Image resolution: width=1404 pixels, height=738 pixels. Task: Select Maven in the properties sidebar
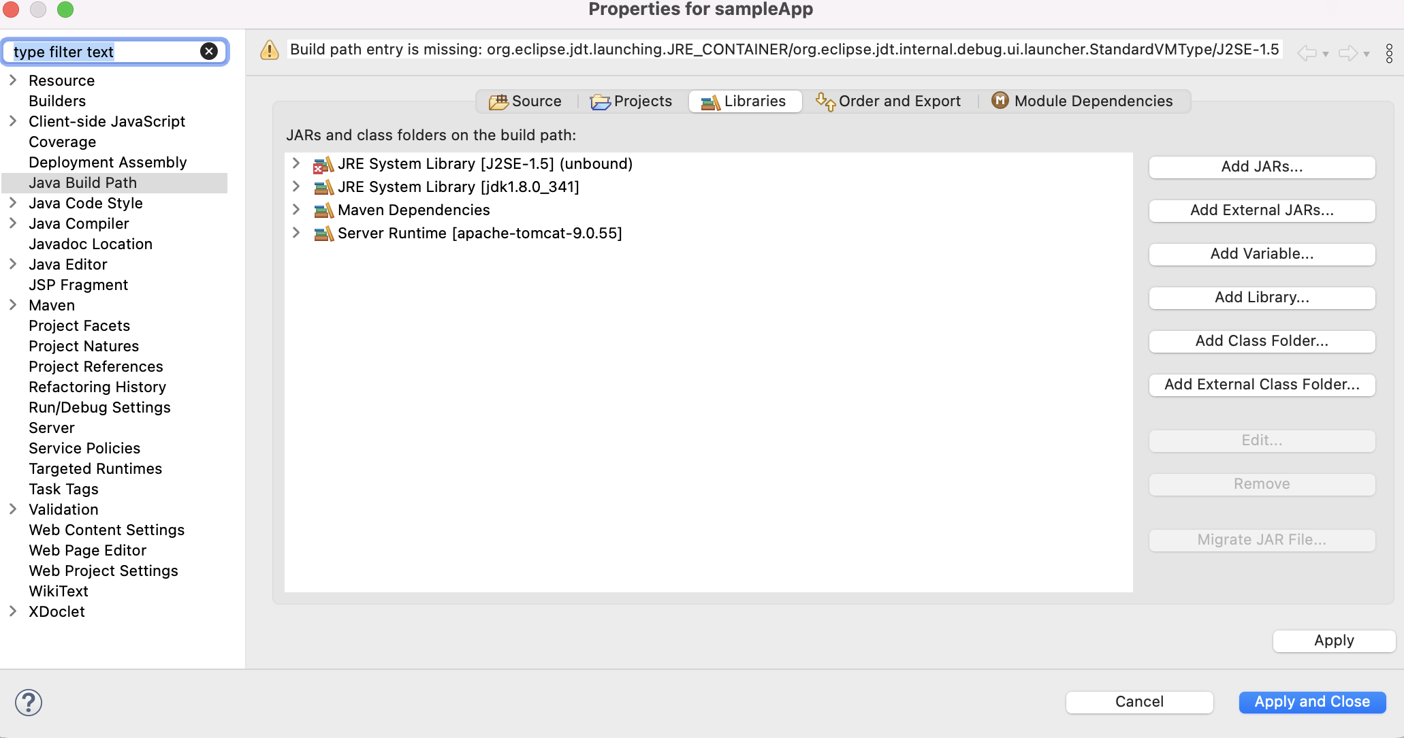point(51,306)
